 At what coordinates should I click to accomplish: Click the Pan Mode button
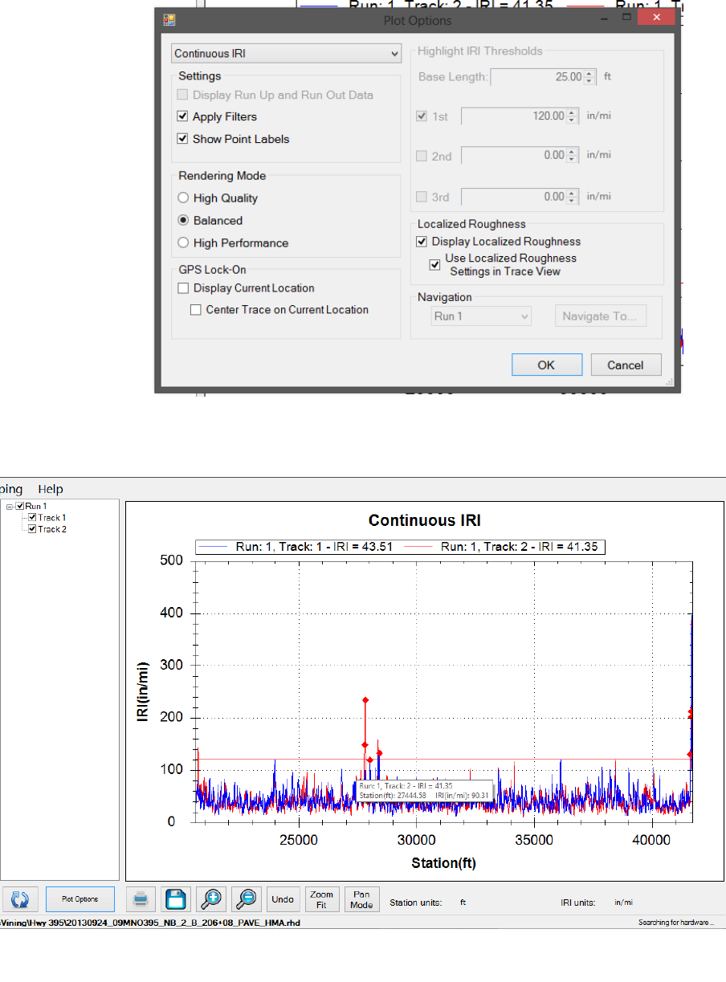tap(361, 898)
